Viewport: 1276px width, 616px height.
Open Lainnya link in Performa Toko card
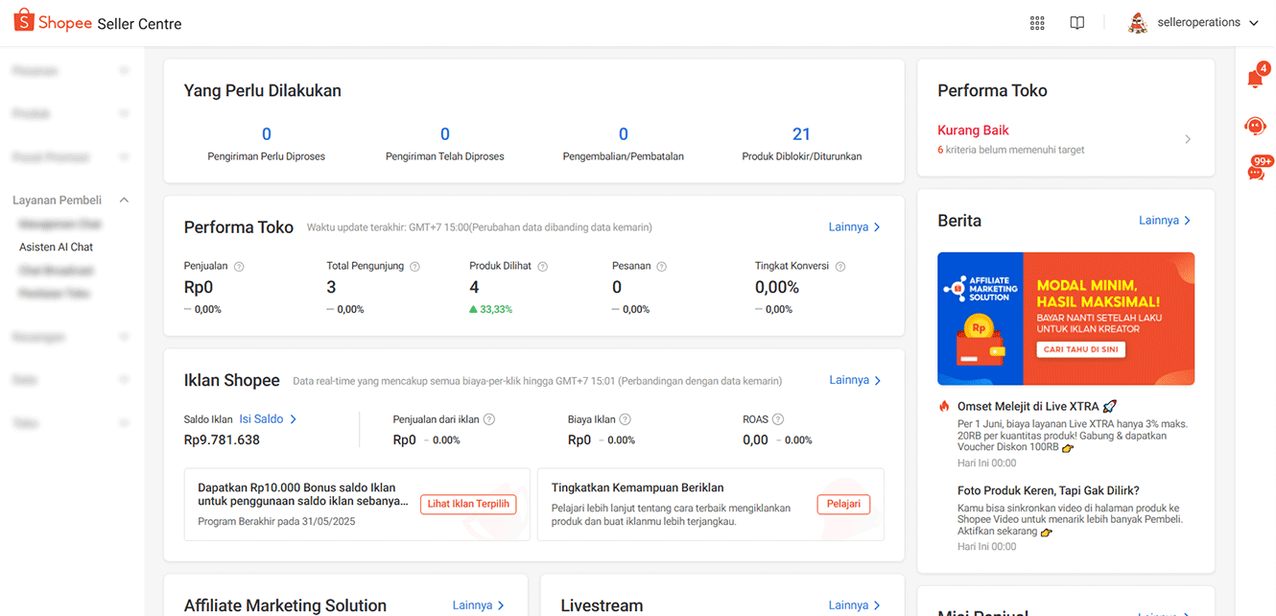click(854, 227)
